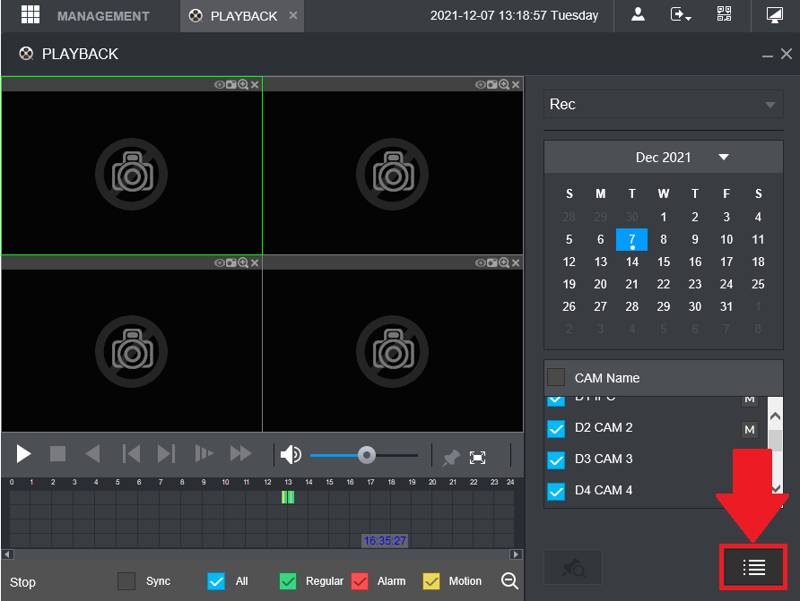Select December 31 on calendar
Screen dimensions: 800x601
726,306
